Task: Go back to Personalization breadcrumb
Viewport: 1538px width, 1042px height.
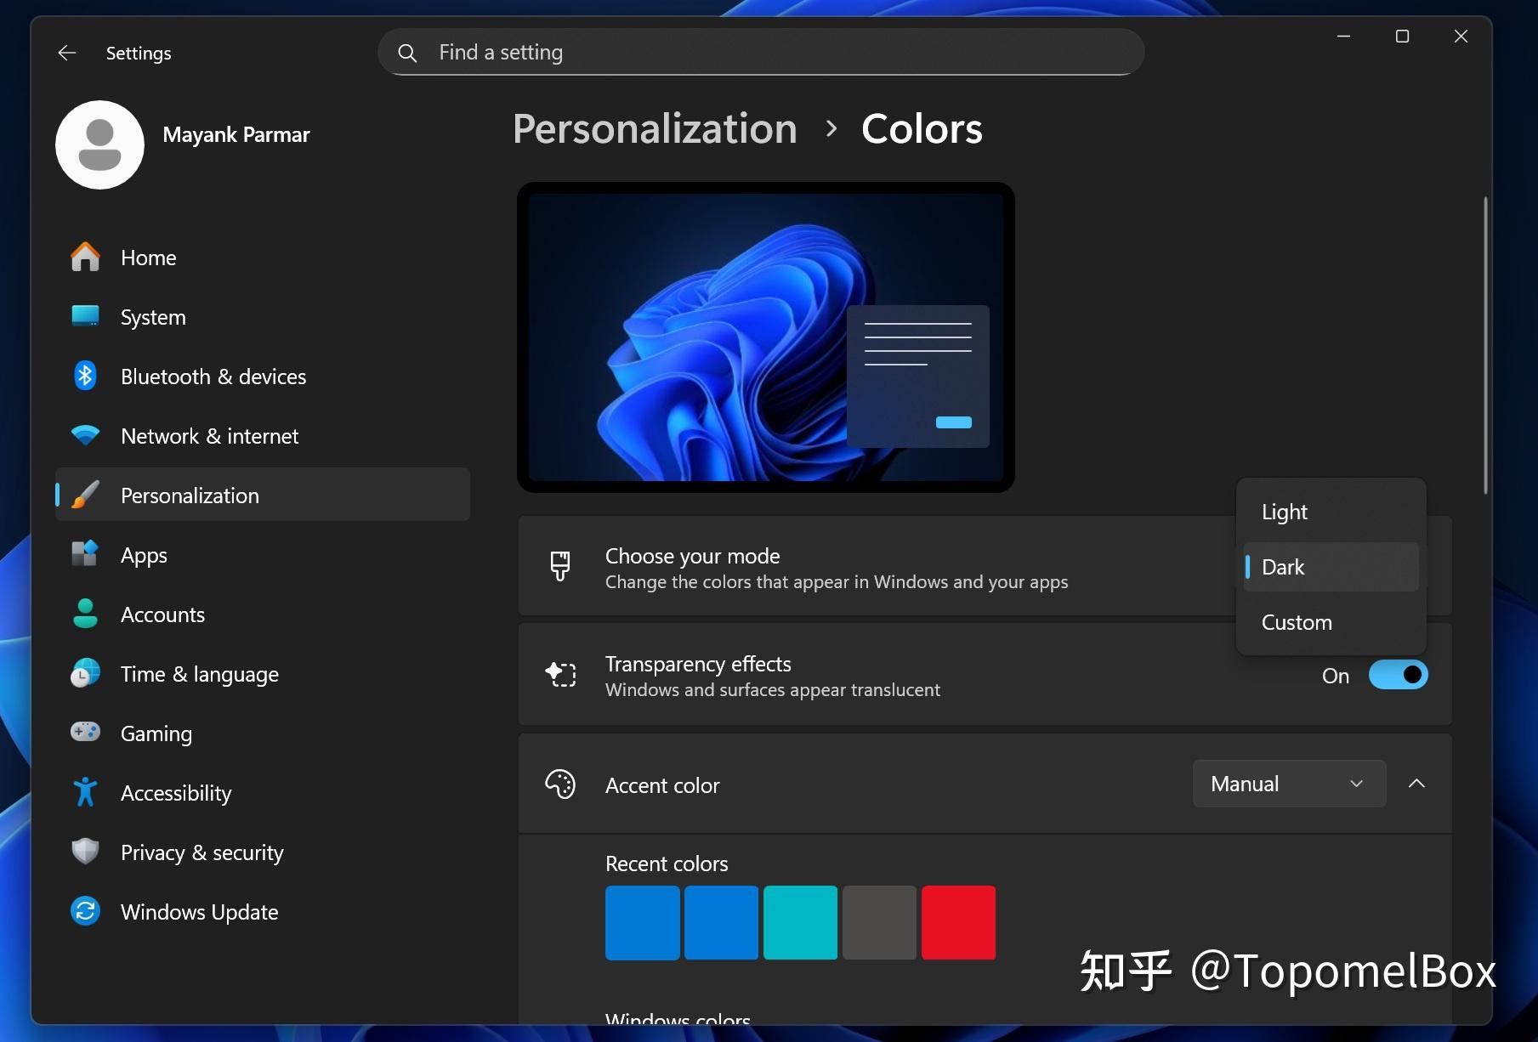Action: click(655, 129)
